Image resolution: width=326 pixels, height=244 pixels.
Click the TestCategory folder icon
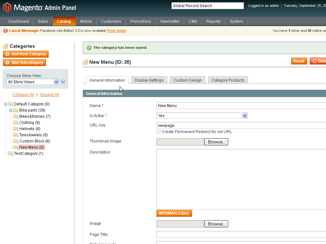[10, 154]
